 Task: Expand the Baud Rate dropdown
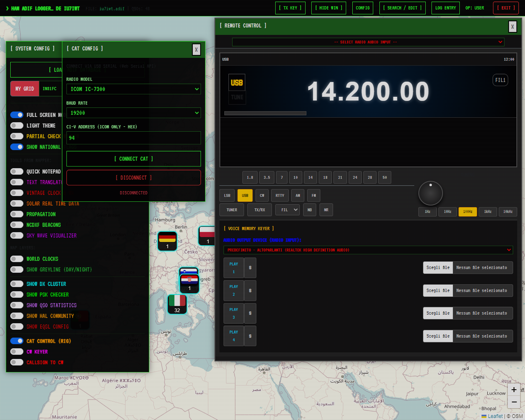[x=133, y=113]
